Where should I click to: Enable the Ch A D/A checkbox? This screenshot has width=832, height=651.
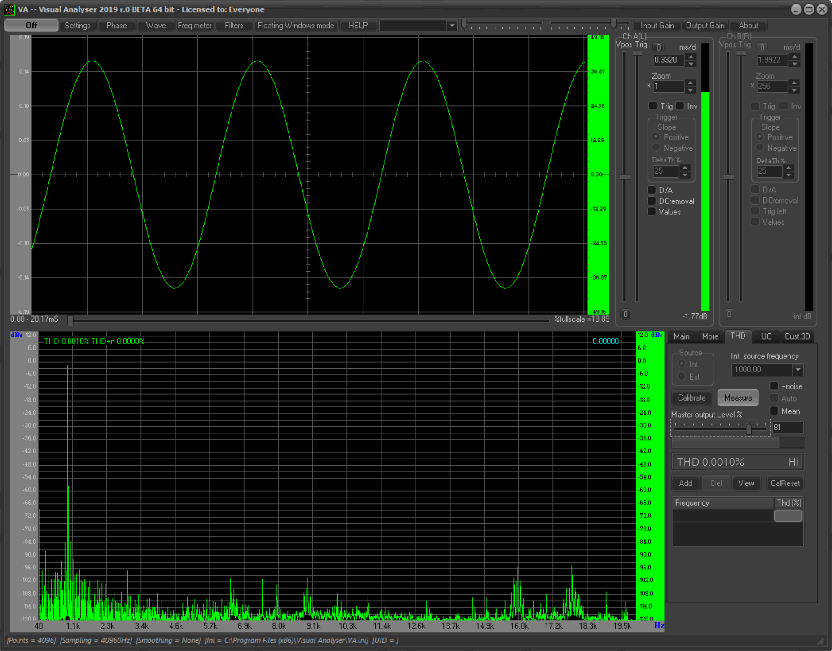coord(652,190)
